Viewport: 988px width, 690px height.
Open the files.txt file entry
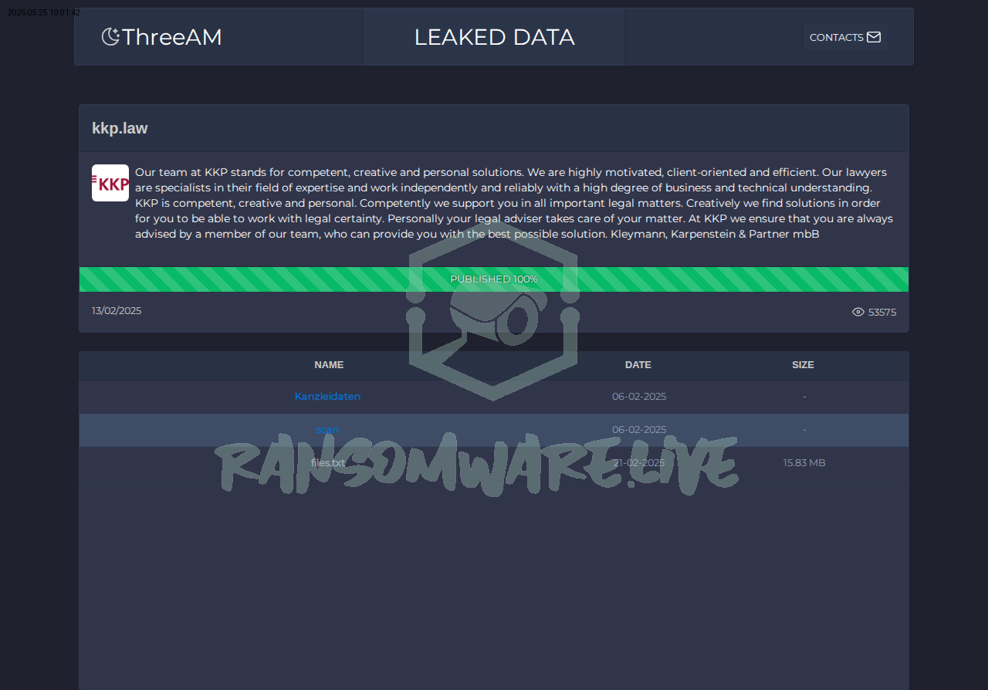(x=328, y=462)
